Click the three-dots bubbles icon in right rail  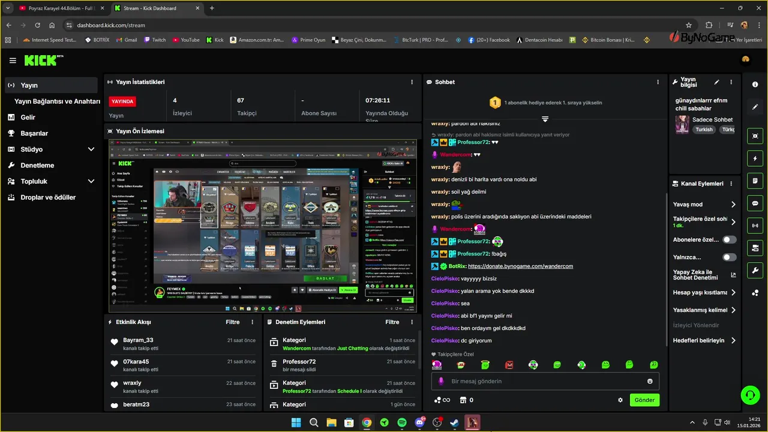(x=755, y=293)
